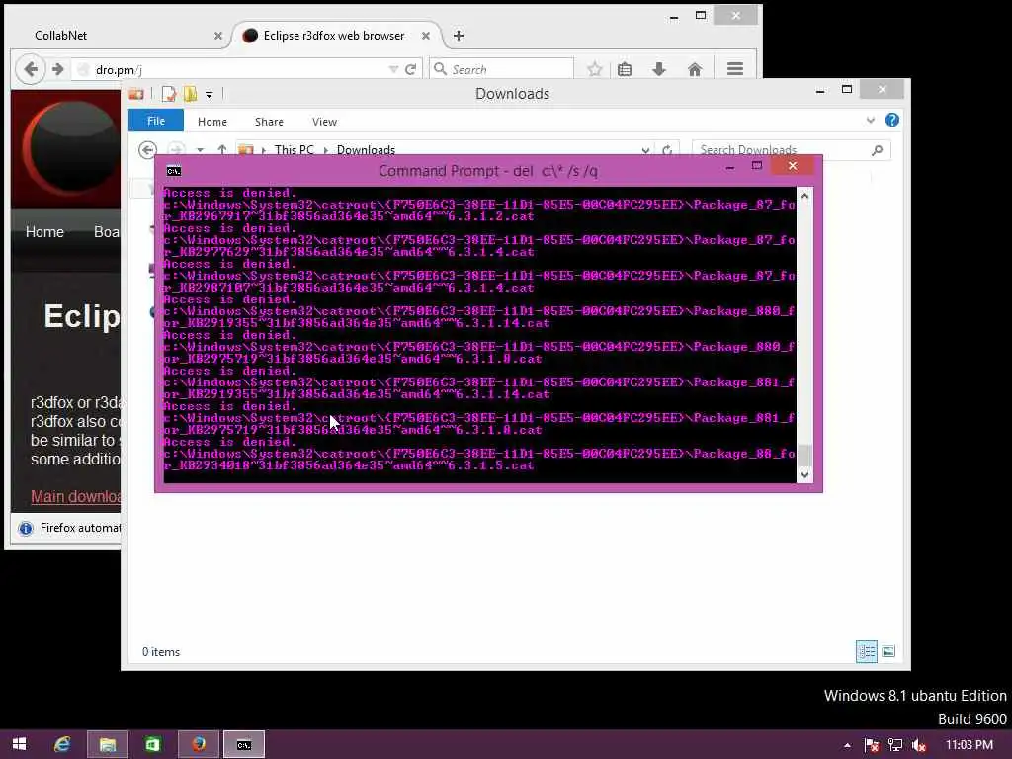Viewport: 1012px width, 759px height.
Task: Refresh the Downloads folder
Action: click(667, 150)
